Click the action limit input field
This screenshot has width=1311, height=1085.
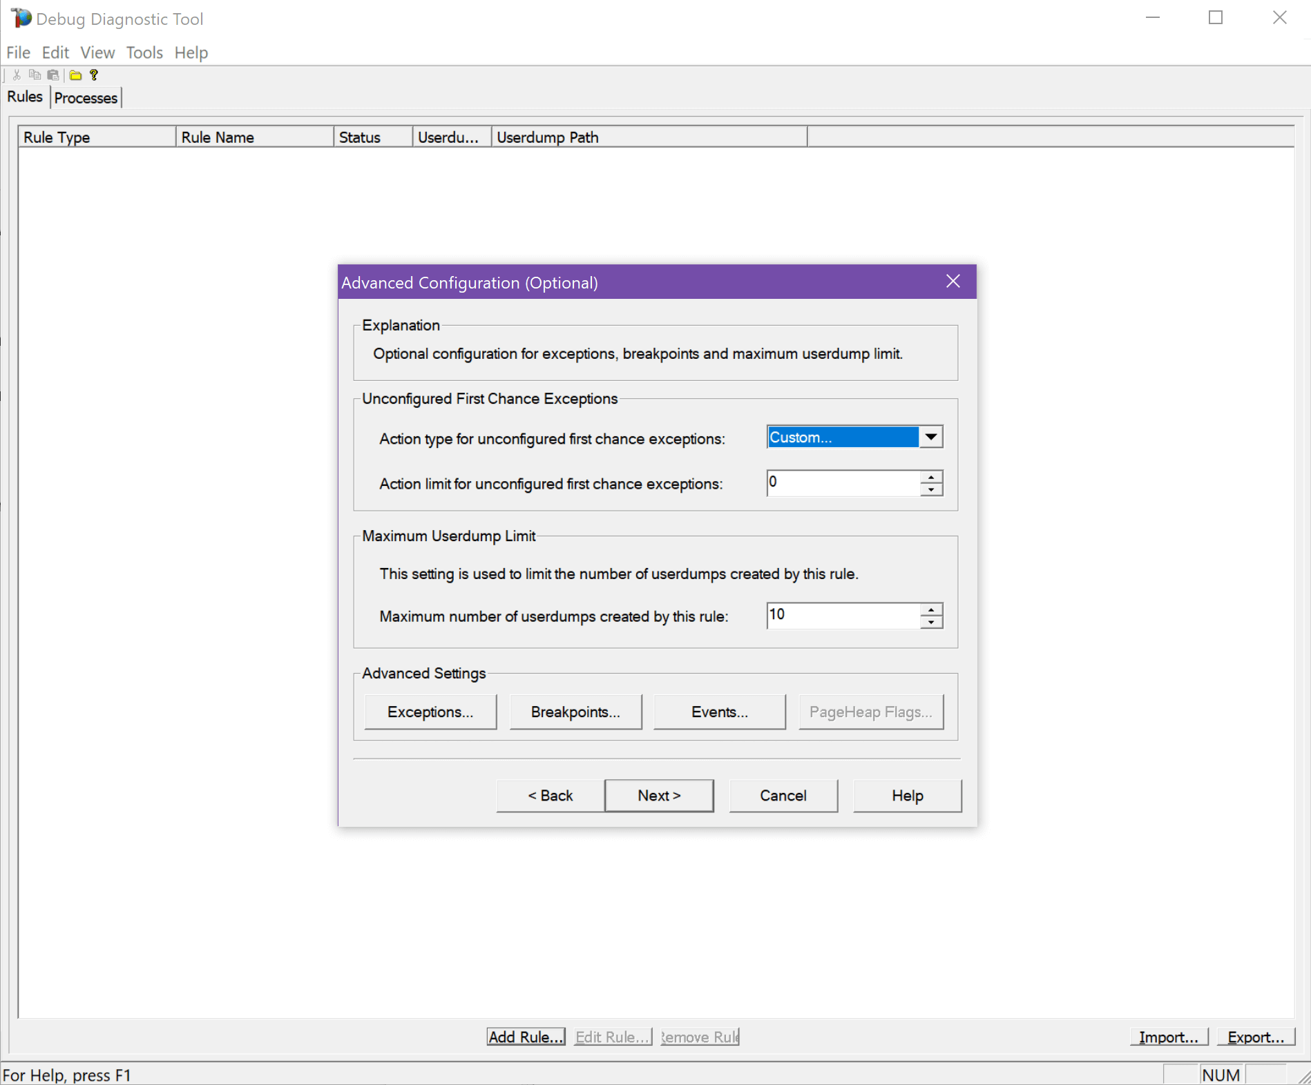843,482
